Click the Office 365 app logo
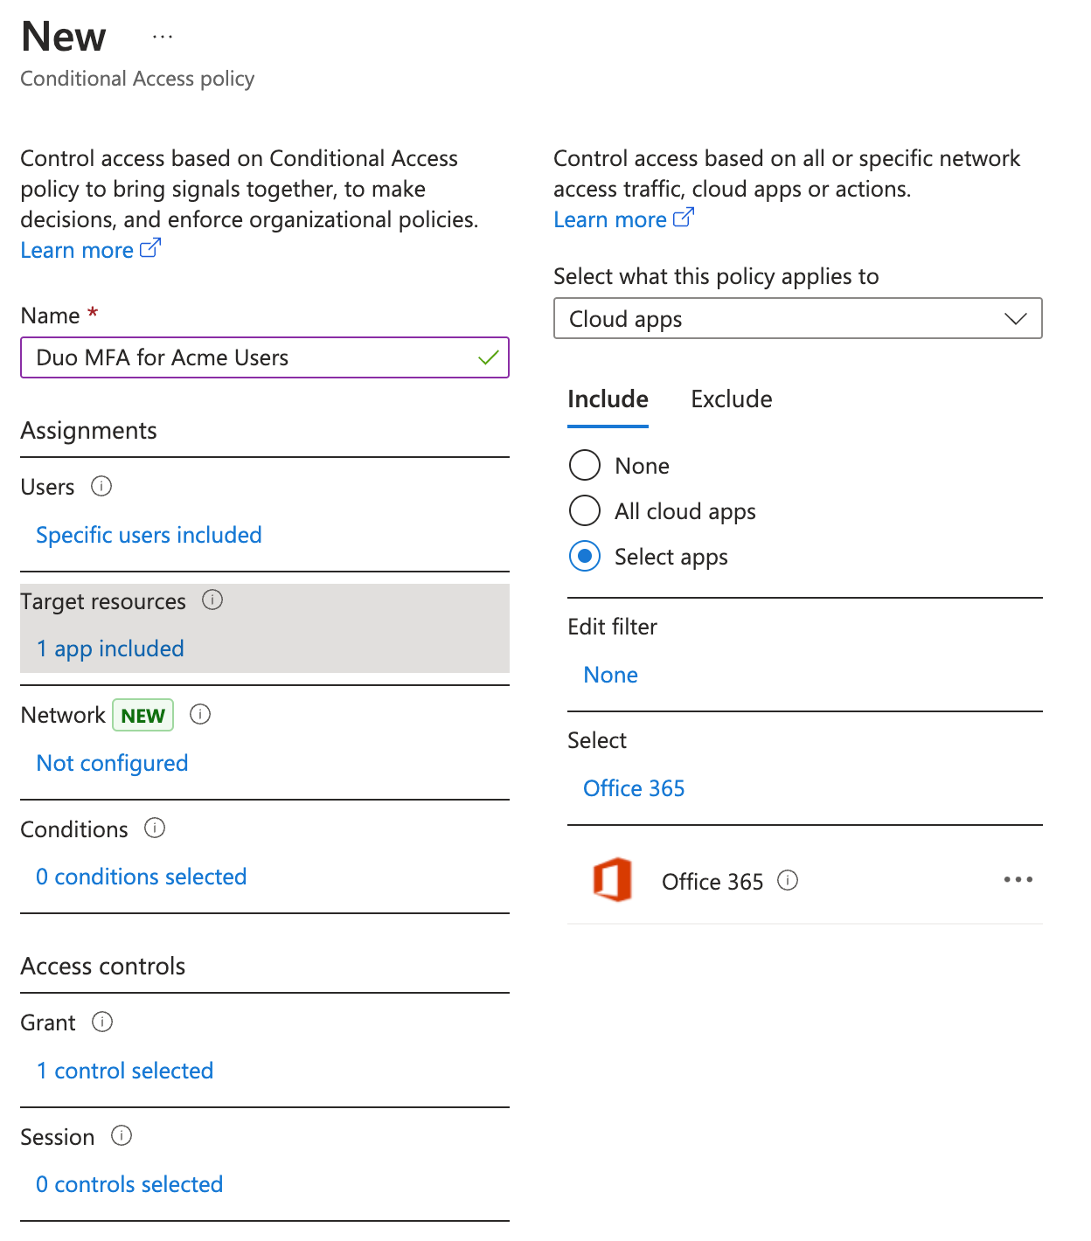 (x=613, y=880)
